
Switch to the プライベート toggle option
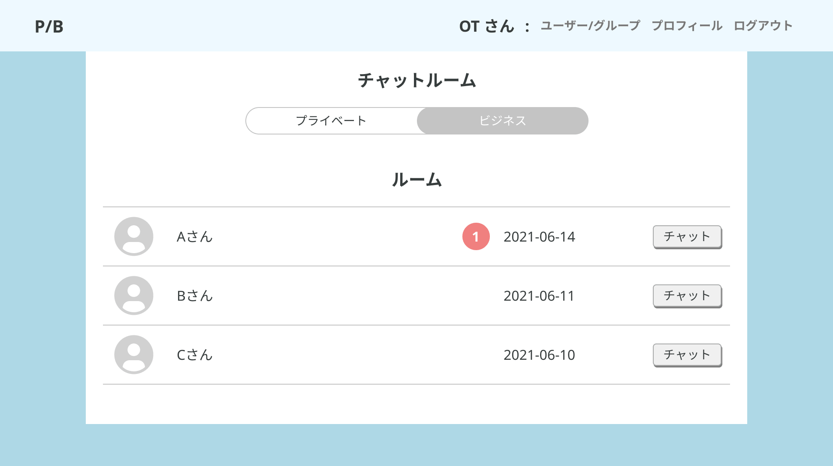click(331, 121)
